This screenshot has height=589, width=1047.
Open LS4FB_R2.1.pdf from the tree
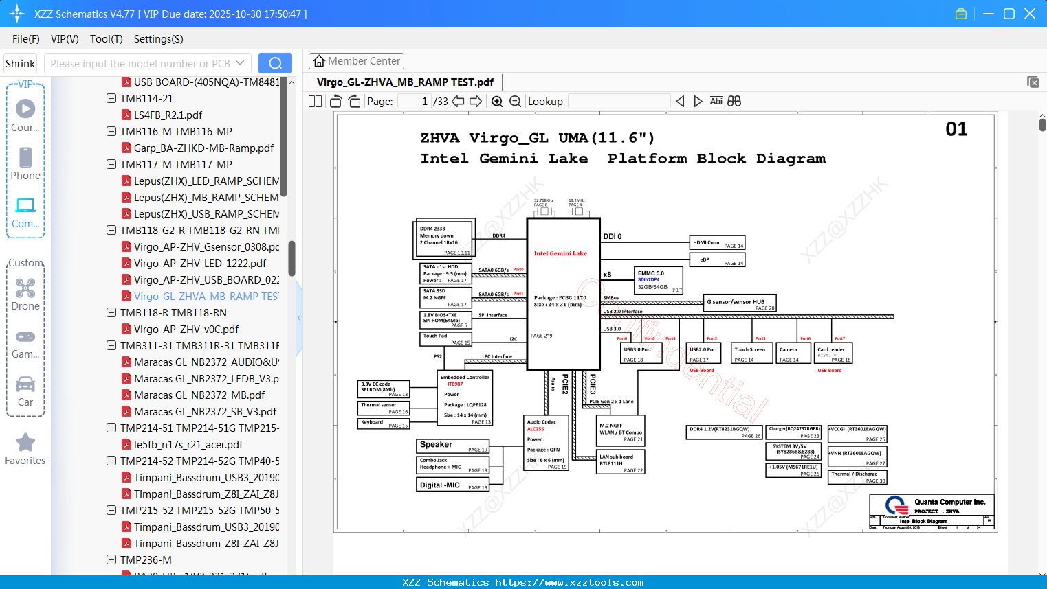(x=168, y=115)
